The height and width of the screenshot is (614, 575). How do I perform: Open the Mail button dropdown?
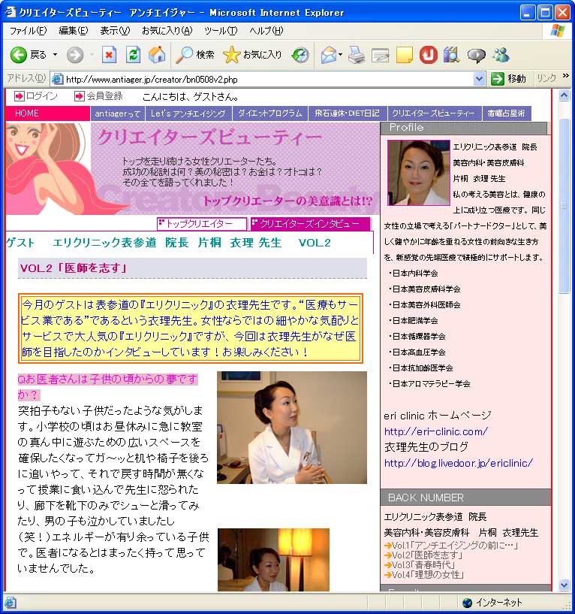340,55
